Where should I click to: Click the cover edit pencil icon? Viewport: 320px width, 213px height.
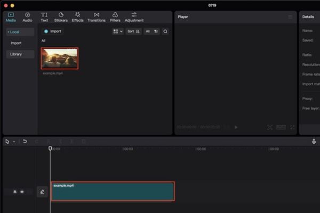tap(42, 192)
